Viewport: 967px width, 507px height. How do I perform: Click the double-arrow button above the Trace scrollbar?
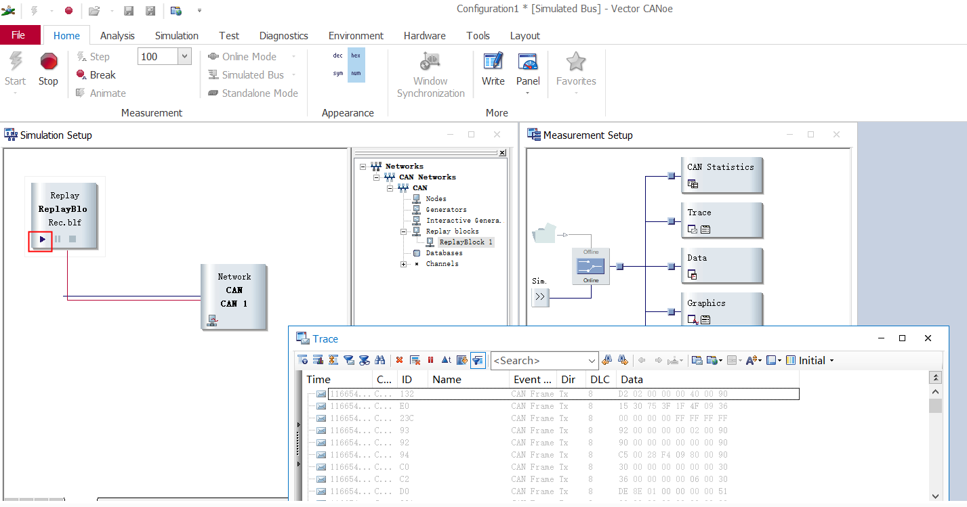click(935, 378)
